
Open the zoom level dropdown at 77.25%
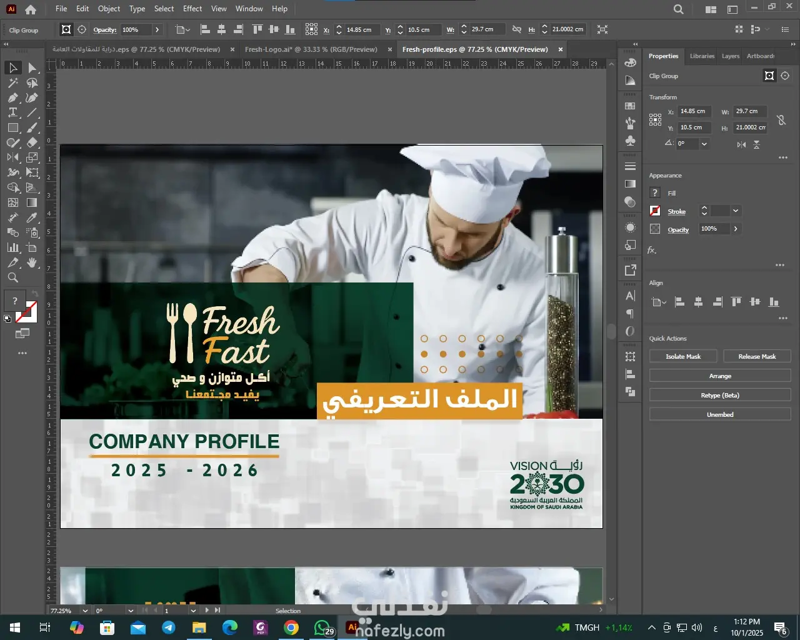click(85, 611)
